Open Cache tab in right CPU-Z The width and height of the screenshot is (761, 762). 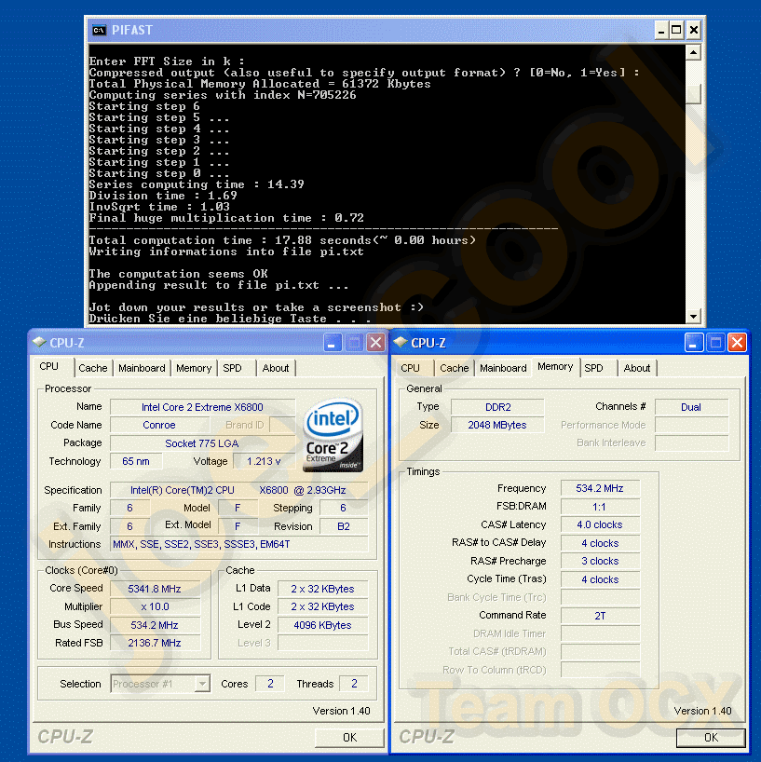455,368
